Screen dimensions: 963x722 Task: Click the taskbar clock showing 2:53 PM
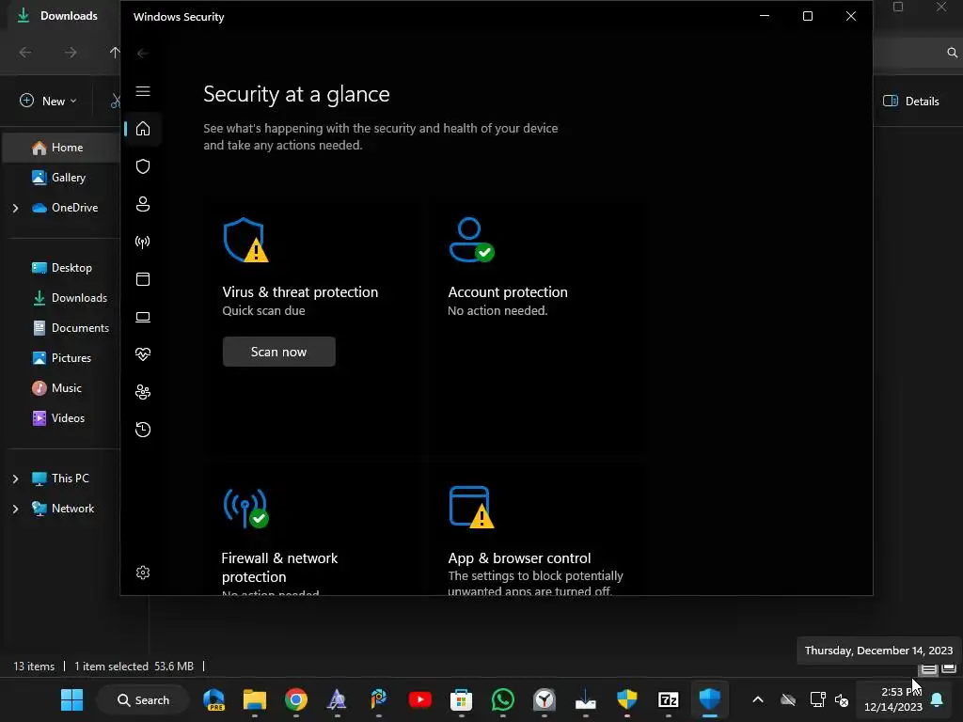[893, 699]
